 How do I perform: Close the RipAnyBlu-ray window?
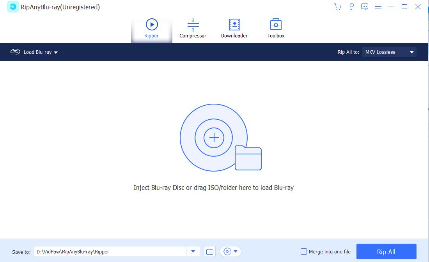(418, 7)
